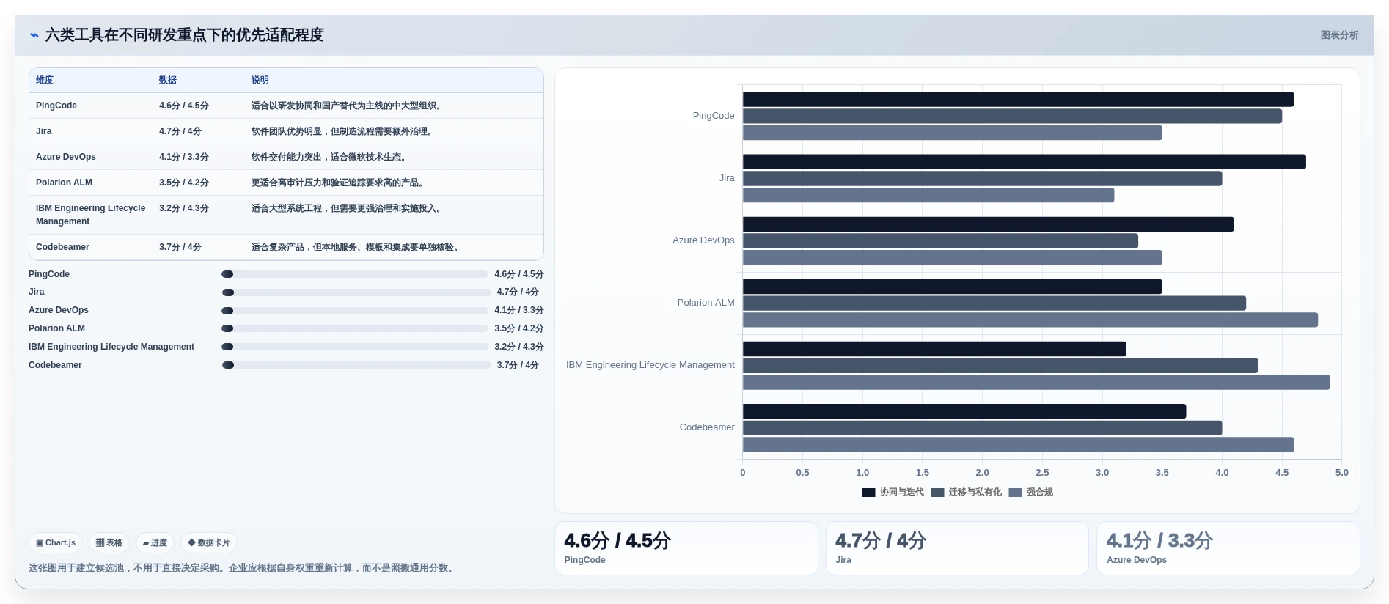
Task: Open the Azure DevOps 4.1分 / 3.3分 data card
Action: click(1228, 548)
